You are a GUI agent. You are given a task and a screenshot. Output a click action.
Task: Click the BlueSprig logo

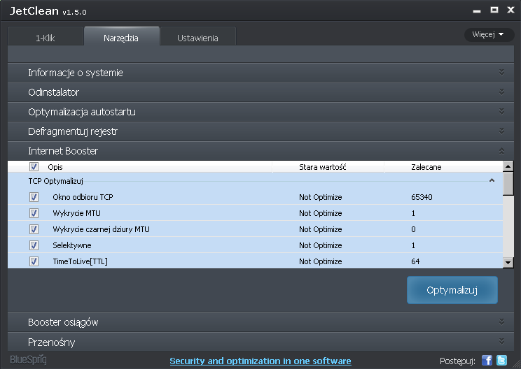[28, 361]
